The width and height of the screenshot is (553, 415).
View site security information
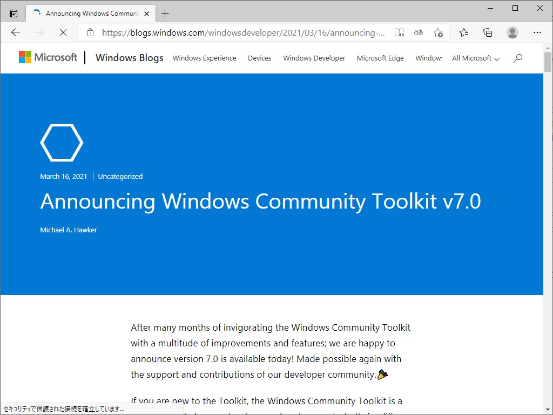coord(90,32)
